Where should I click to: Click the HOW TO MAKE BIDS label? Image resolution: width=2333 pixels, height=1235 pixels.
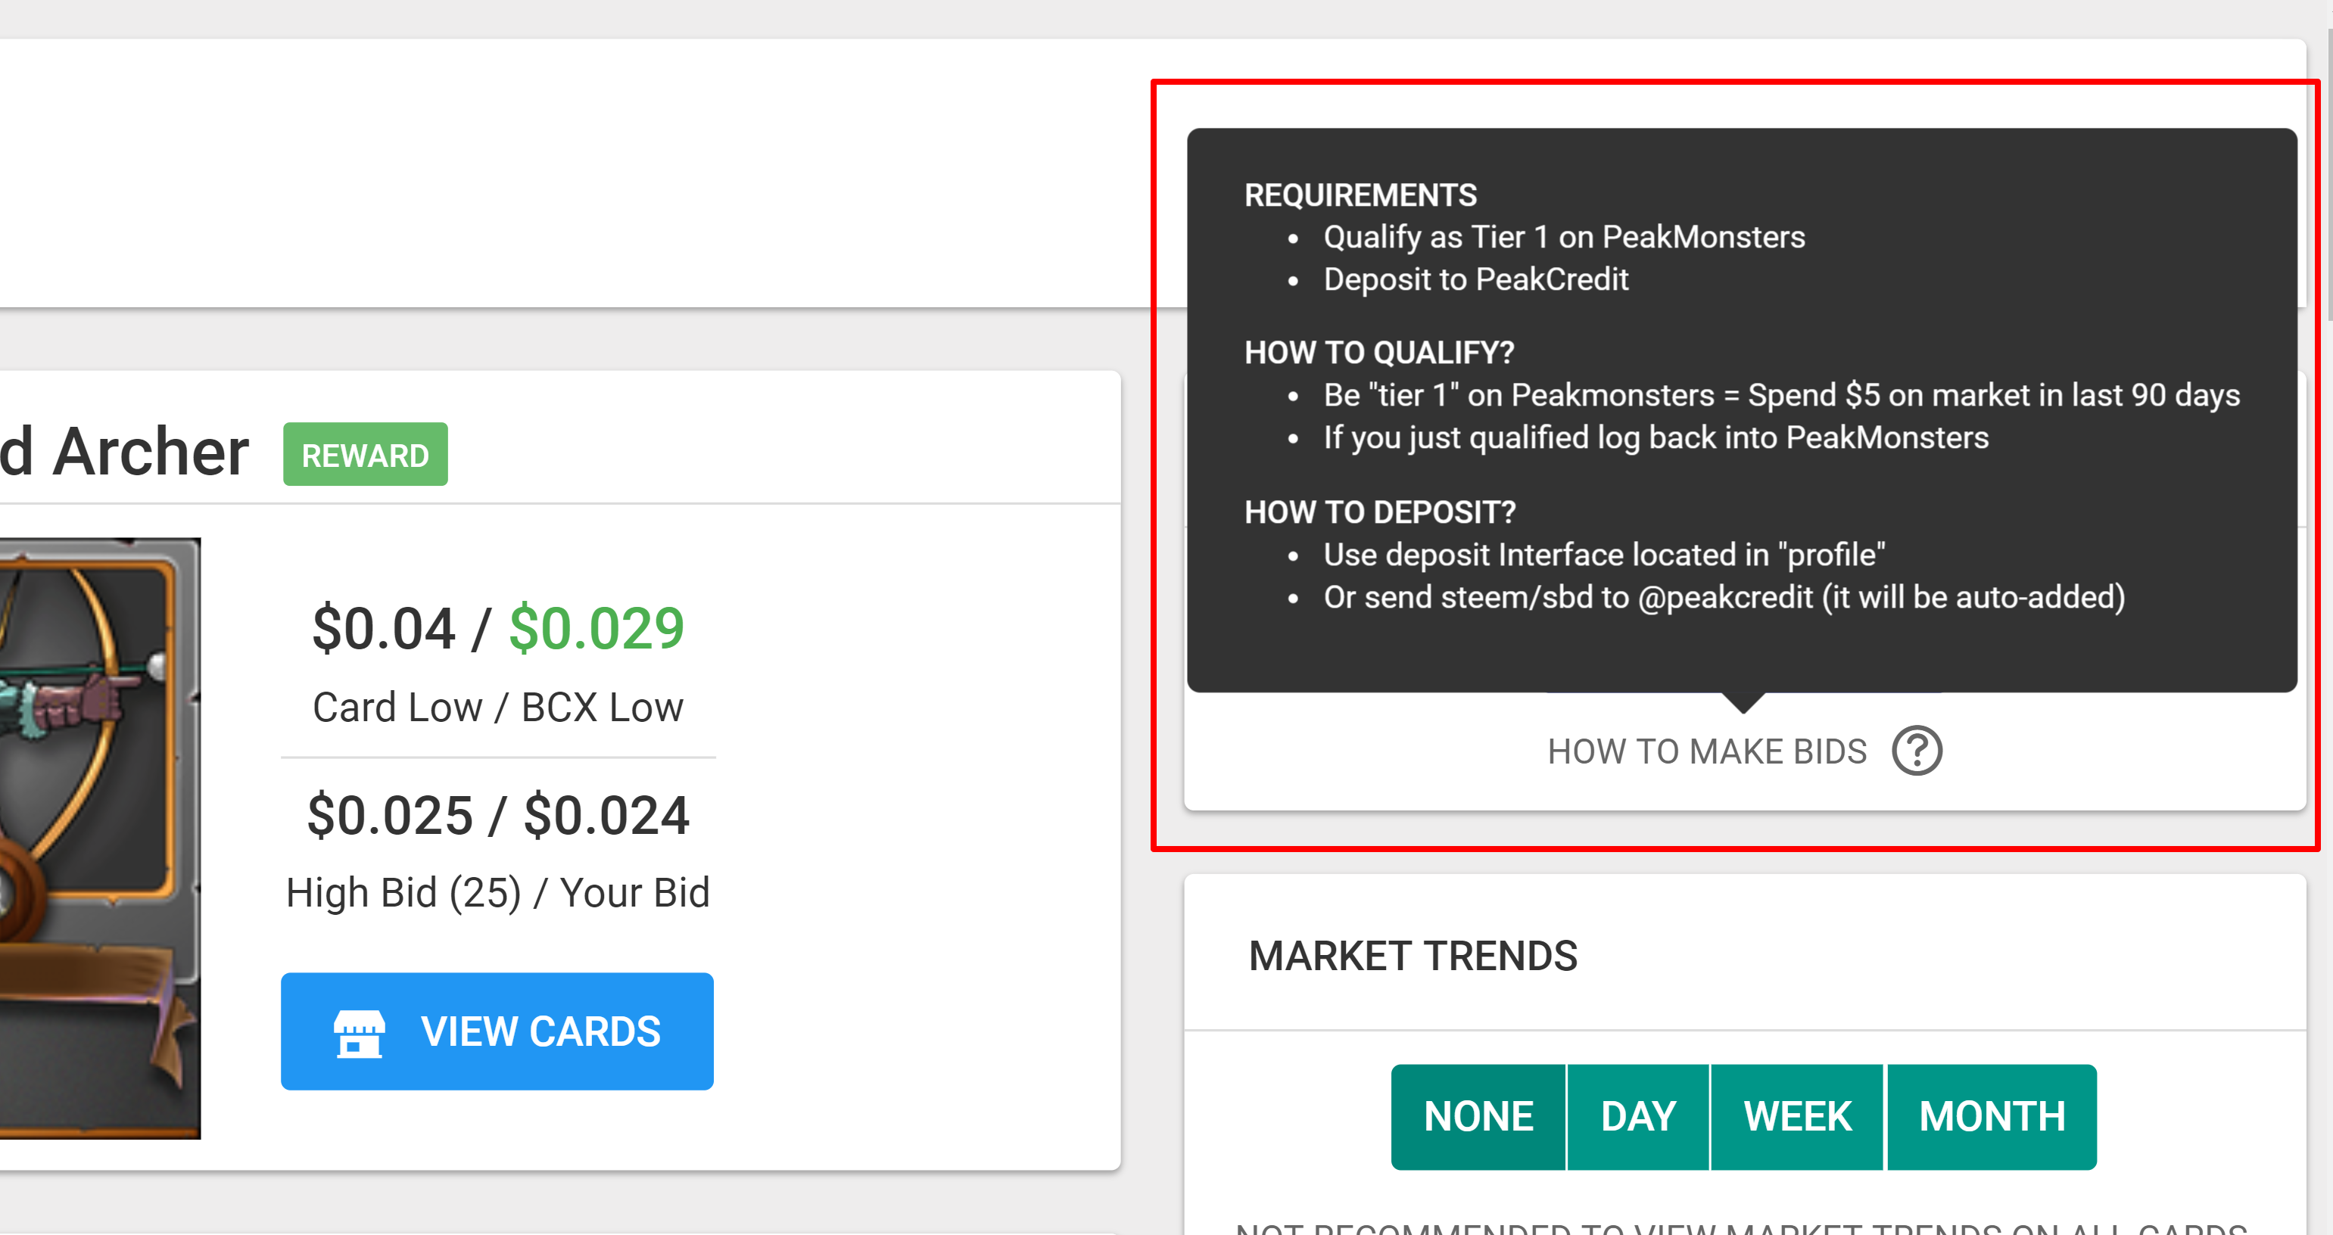pos(1706,751)
